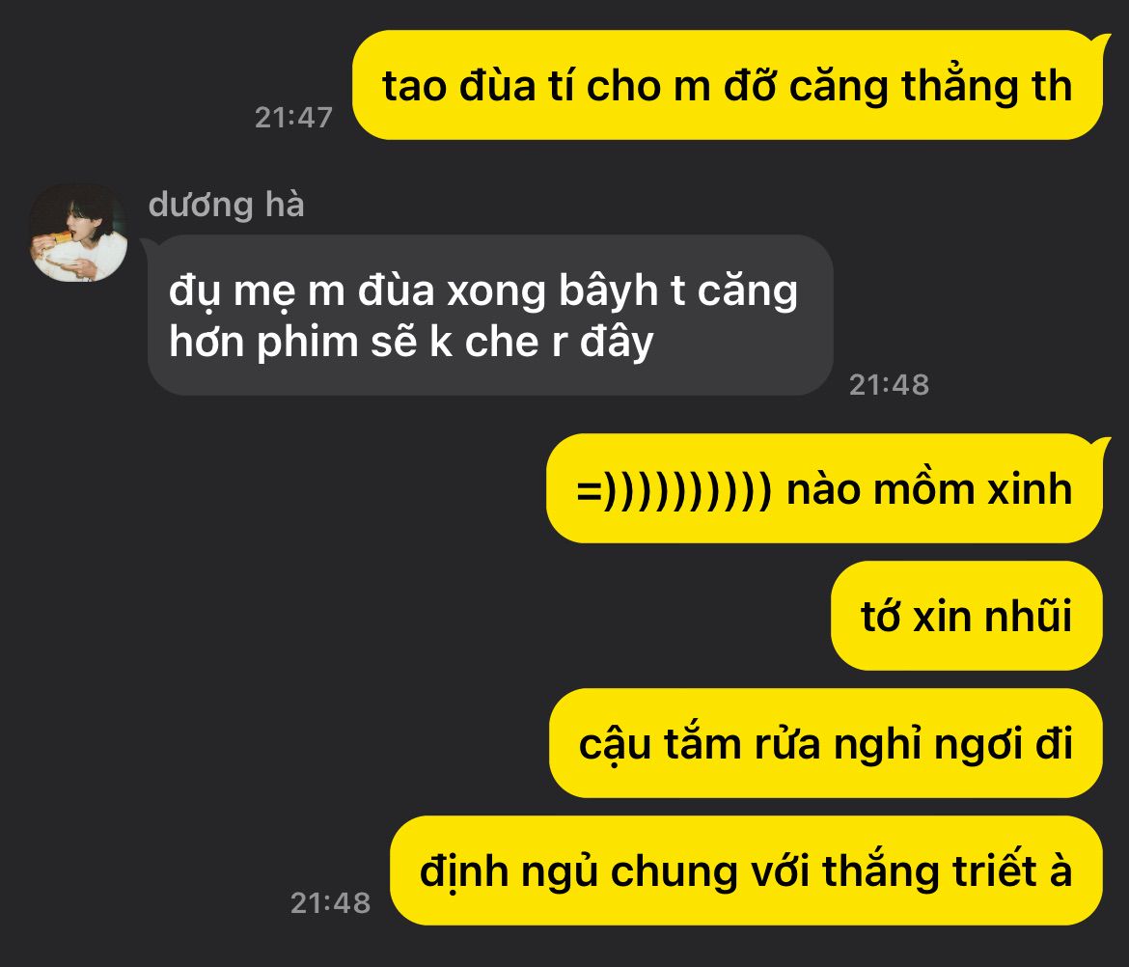Select the gray bubble 'đụ mẹ m đùa xong'
1129x967 pixels.
(490, 316)
